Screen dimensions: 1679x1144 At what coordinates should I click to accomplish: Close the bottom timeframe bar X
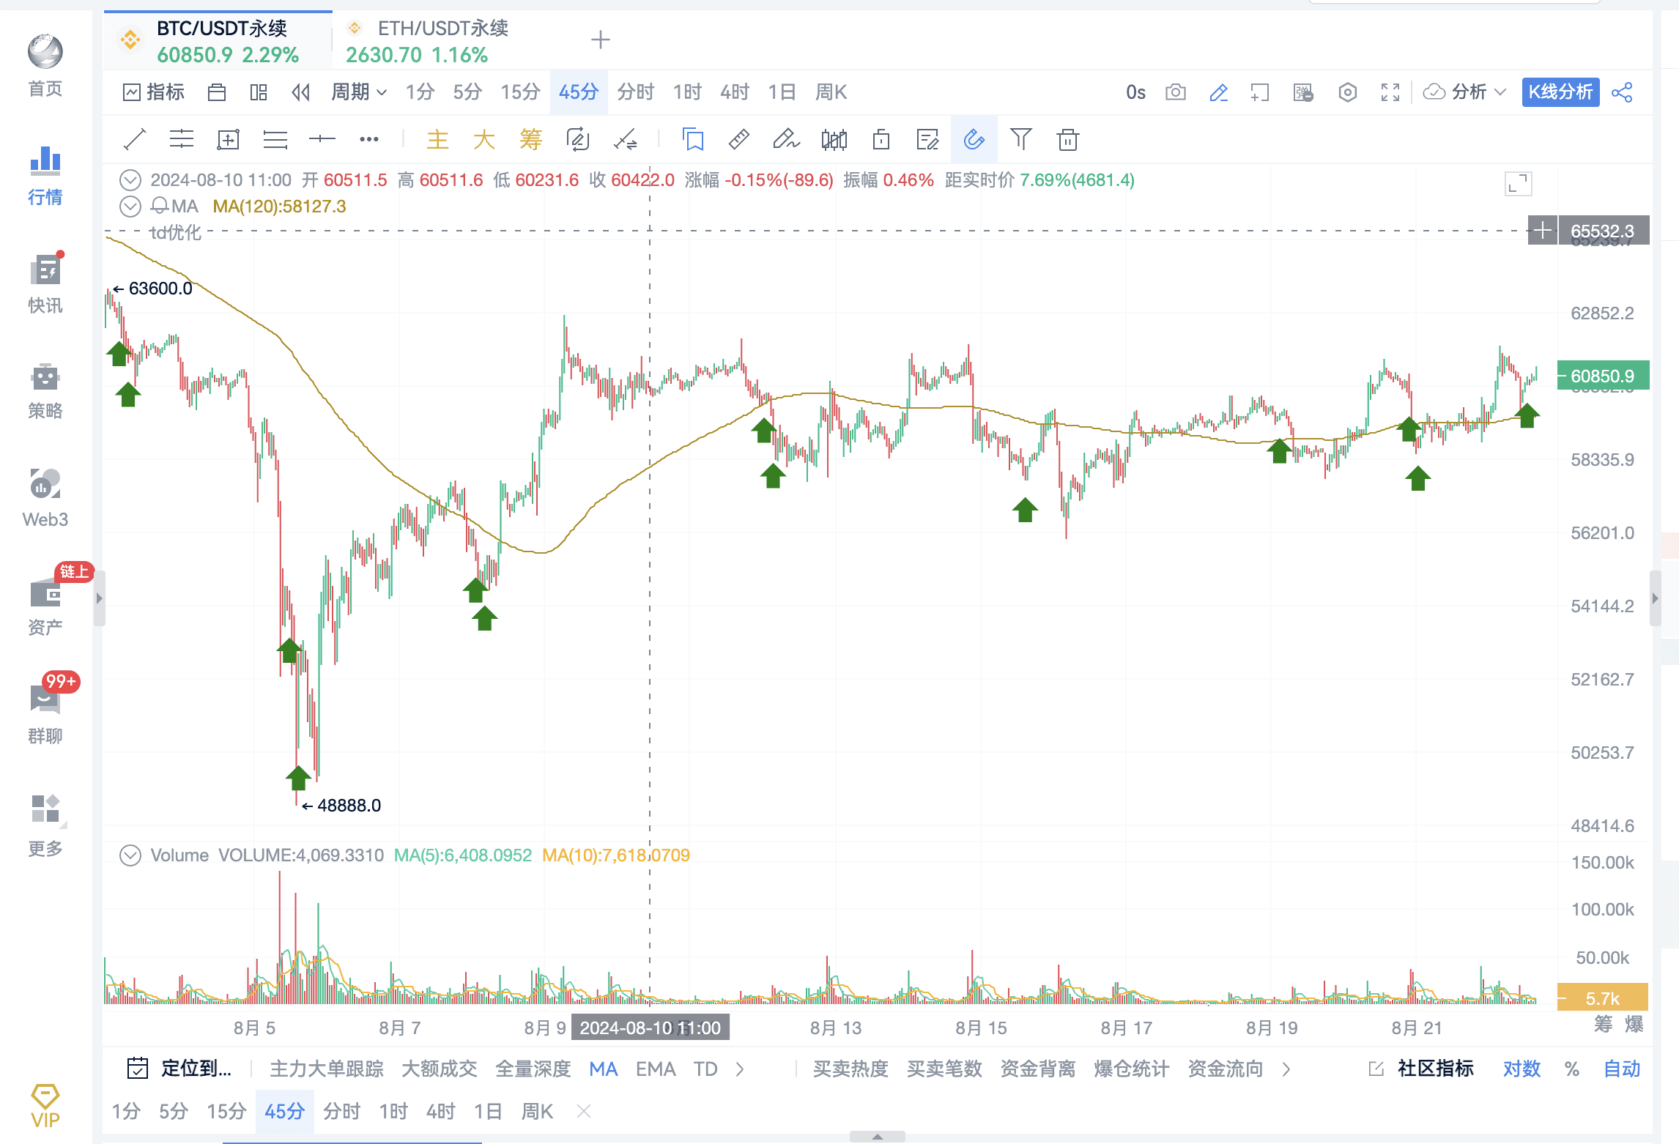click(584, 1112)
